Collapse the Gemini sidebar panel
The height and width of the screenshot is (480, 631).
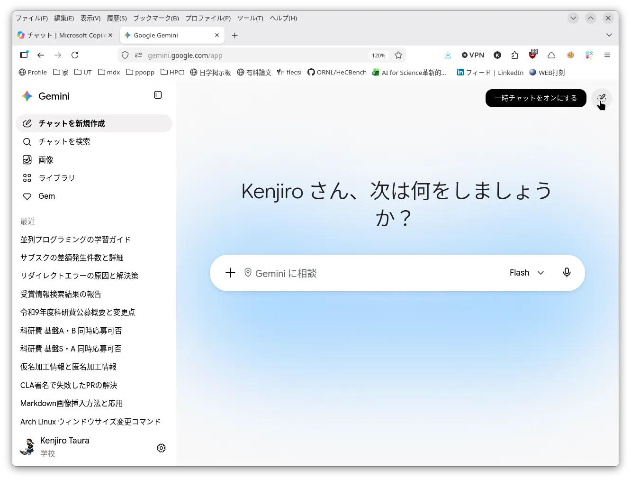[x=158, y=95]
